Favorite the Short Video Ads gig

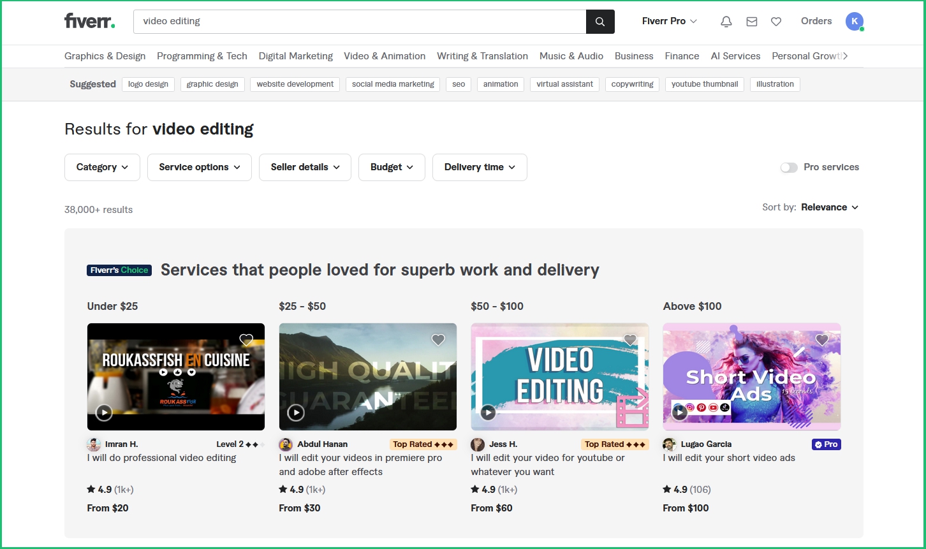point(822,340)
